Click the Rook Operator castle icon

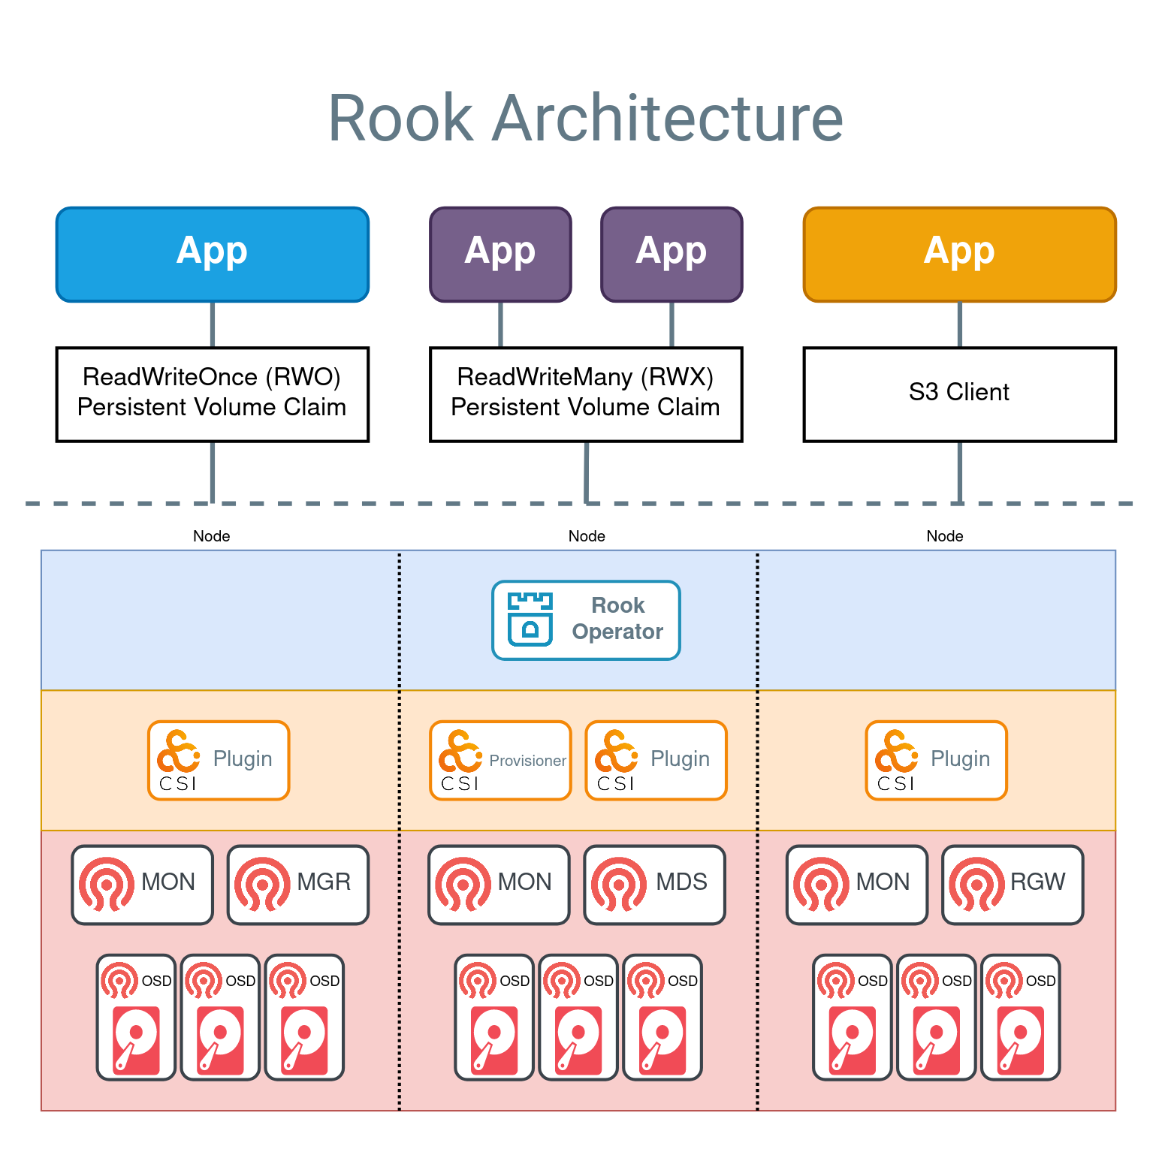coord(532,621)
